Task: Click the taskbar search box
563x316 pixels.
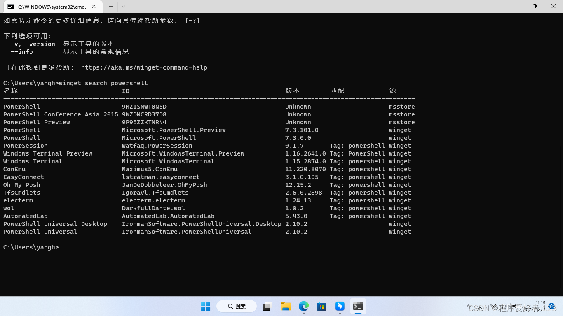Action: click(x=236, y=306)
